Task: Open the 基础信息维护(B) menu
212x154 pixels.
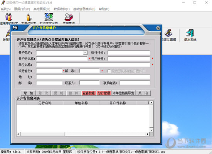Action: [84, 9]
